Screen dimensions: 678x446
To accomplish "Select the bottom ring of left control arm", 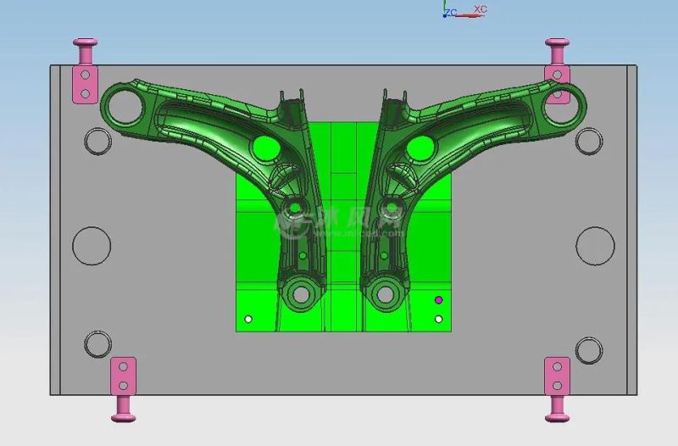I will (299, 295).
